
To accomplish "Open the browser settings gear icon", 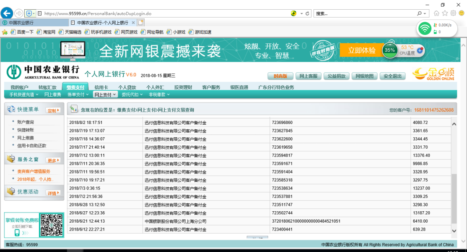I will tap(453, 13).
